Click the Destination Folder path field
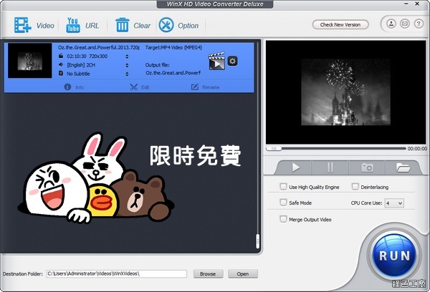Image resolution: width=430 pixels, height=292 pixels. pyautogui.click(x=117, y=273)
